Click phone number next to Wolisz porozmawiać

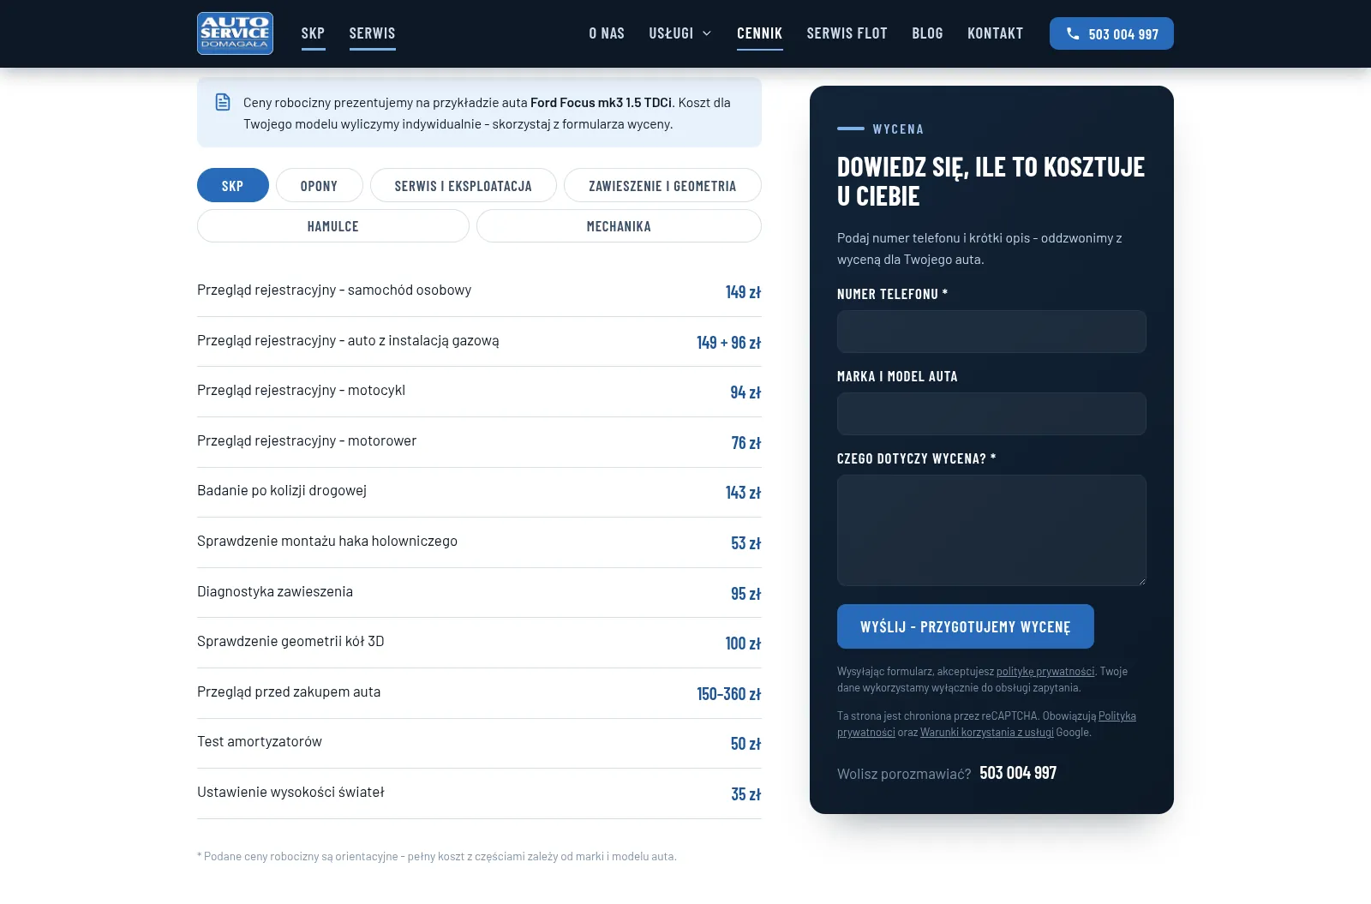1018,773
